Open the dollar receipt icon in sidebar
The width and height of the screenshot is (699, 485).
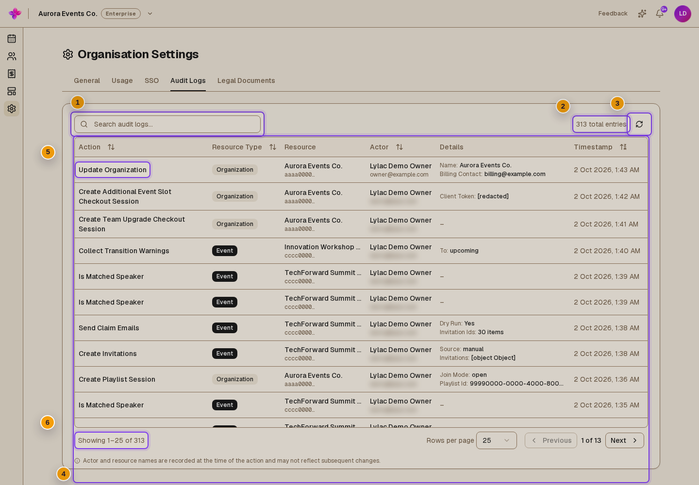click(12, 74)
